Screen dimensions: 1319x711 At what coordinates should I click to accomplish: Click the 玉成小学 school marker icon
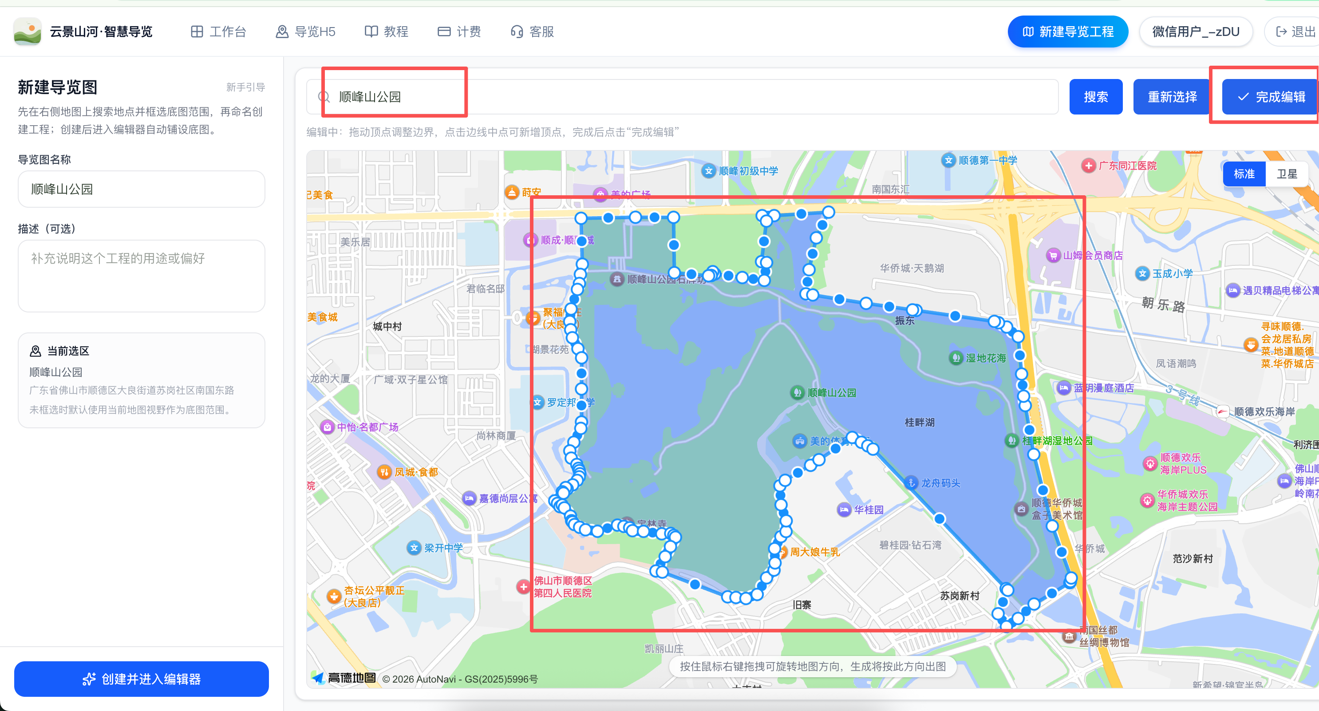click(x=1142, y=274)
